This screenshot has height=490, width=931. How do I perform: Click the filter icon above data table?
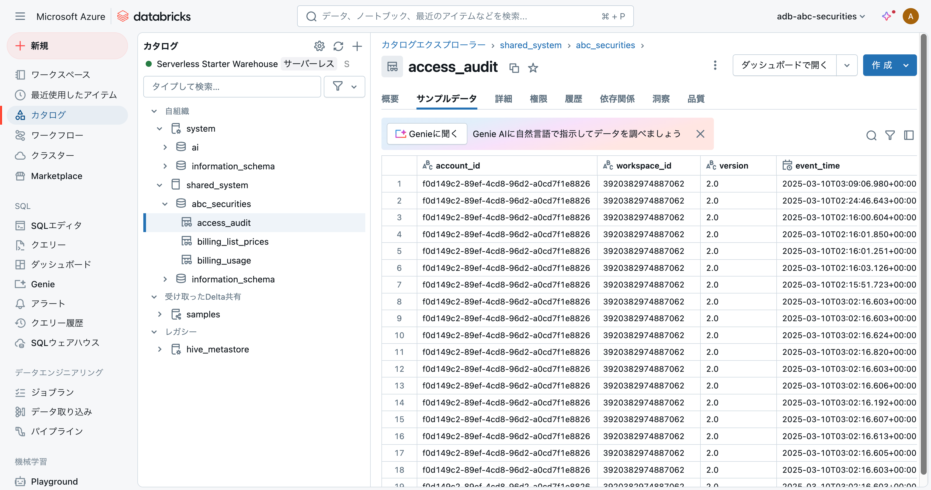click(x=890, y=135)
